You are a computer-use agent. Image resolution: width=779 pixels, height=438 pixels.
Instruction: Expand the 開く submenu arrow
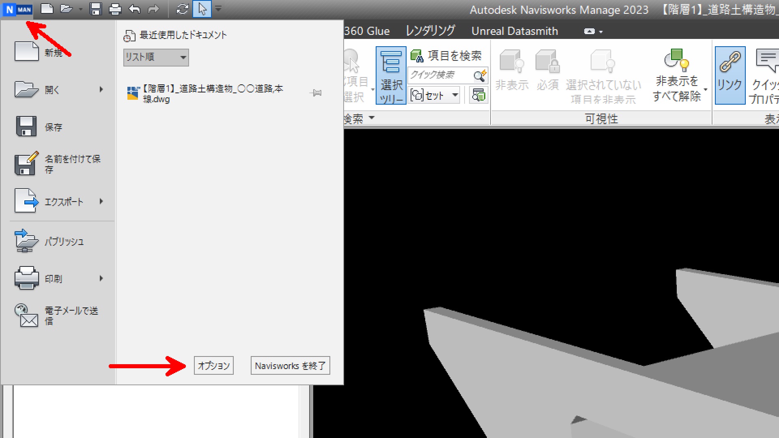[101, 89]
